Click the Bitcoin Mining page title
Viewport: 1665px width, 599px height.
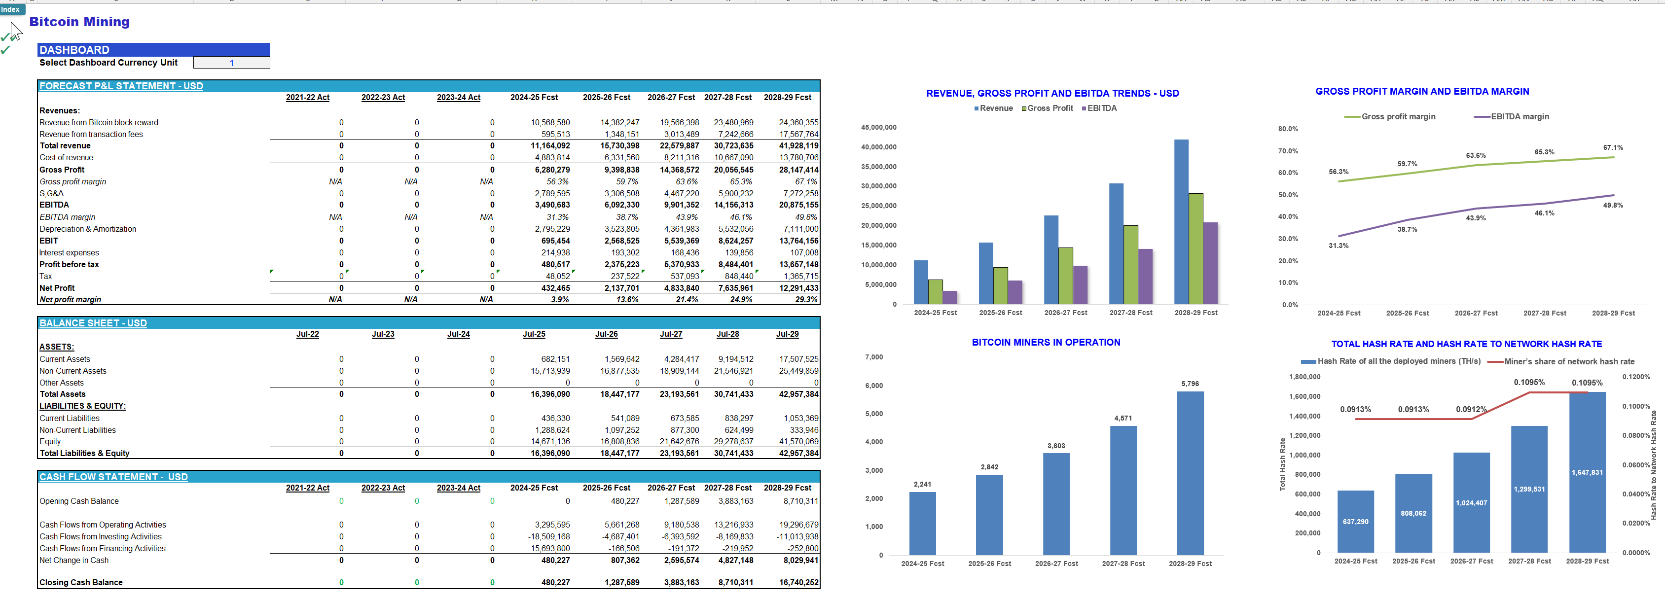coord(79,21)
